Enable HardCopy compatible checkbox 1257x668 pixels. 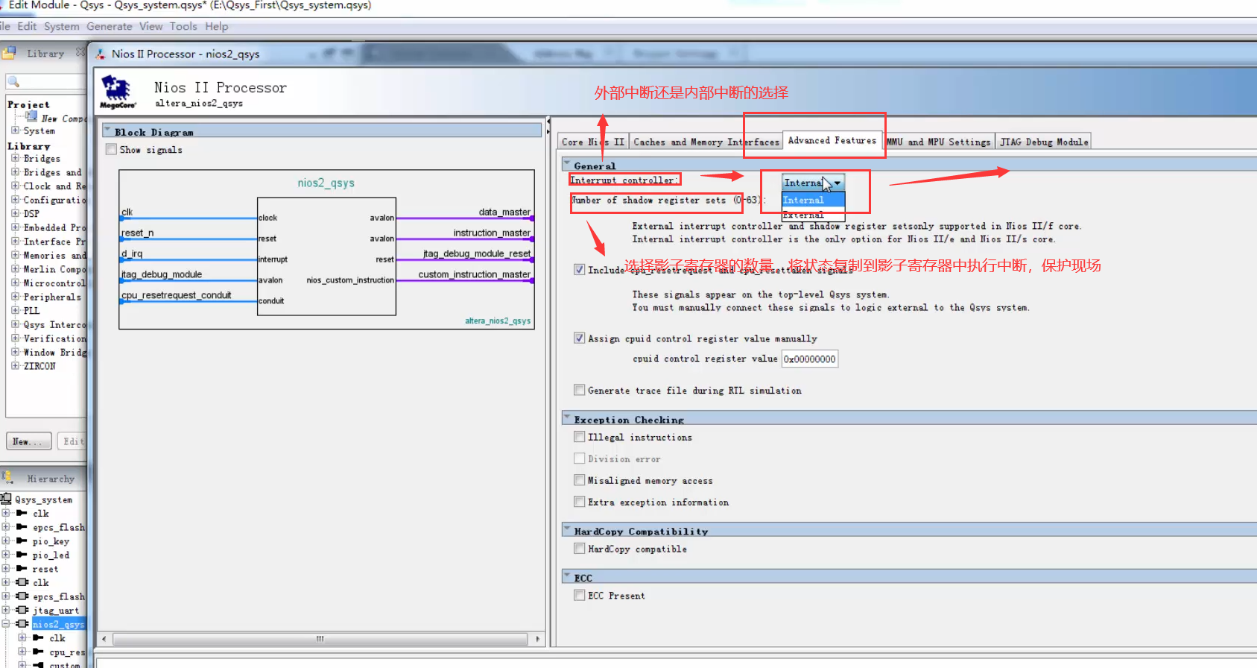click(579, 548)
